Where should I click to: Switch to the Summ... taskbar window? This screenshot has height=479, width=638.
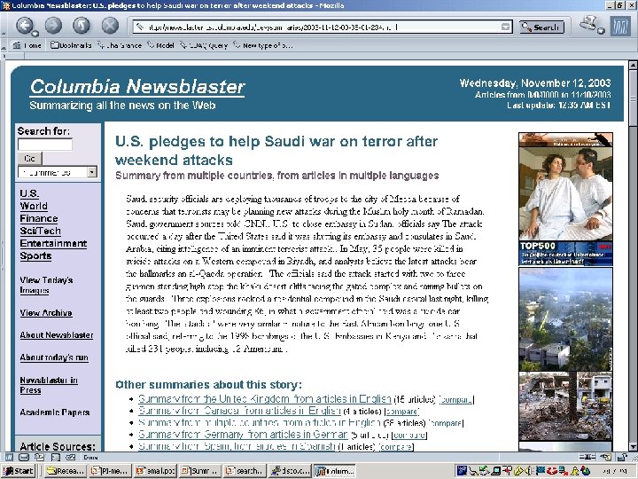tap(199, 471)
